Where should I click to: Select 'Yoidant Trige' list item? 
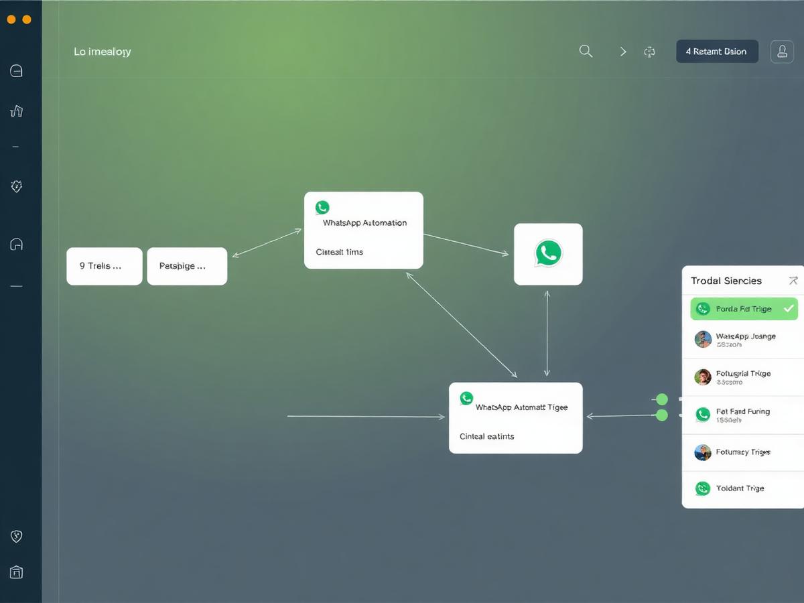point(742,489)
